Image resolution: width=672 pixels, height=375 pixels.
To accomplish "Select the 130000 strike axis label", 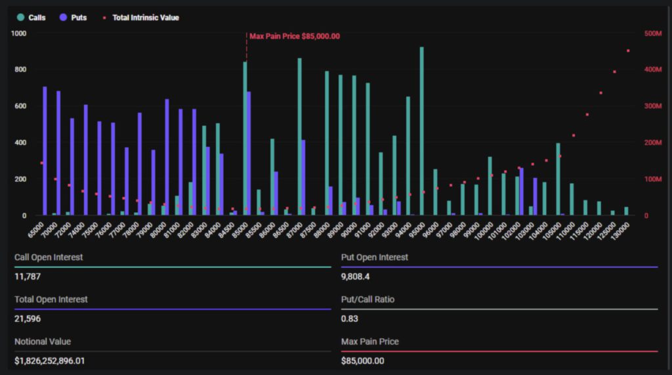I will 622,231.
